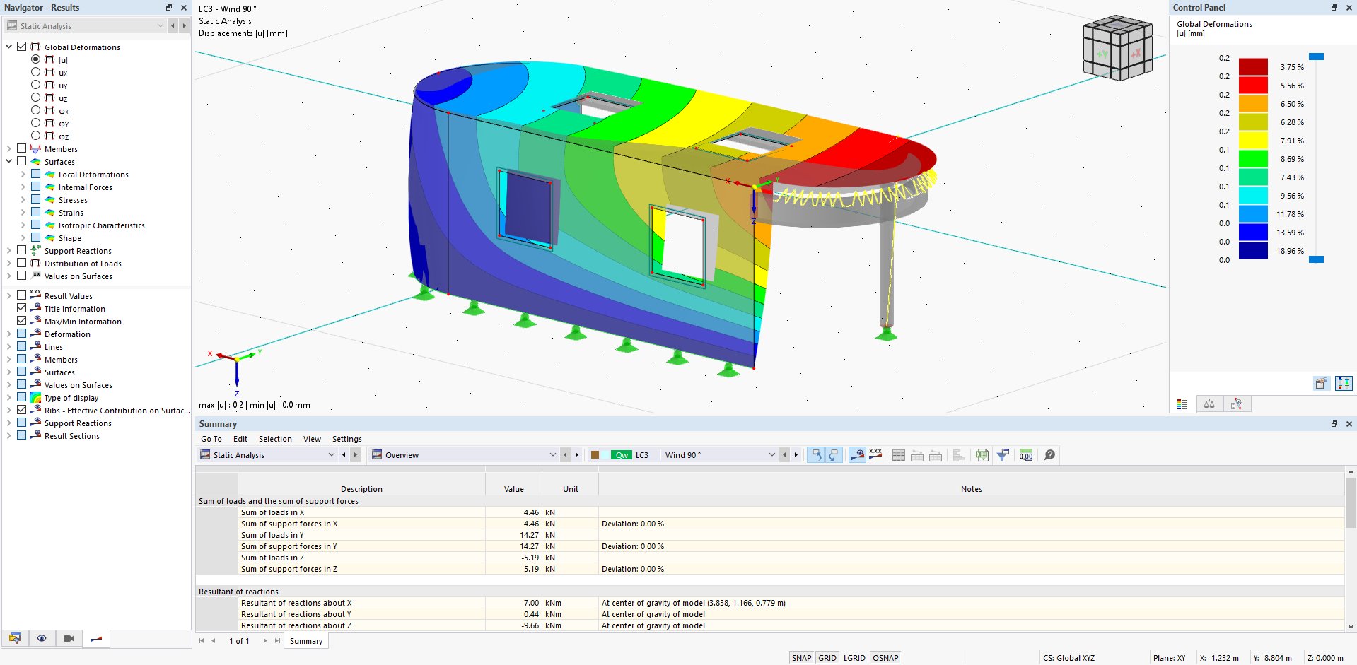Image resolution: width=1357 pixels, height=665 pixels.
Task: Click the Control Panel balance-scale factors tab icon
Action: [1209, 404]
